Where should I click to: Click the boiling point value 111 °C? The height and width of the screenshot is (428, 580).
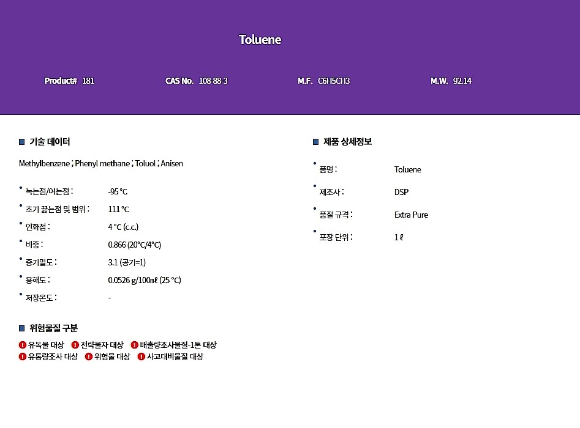click(118, 209)
